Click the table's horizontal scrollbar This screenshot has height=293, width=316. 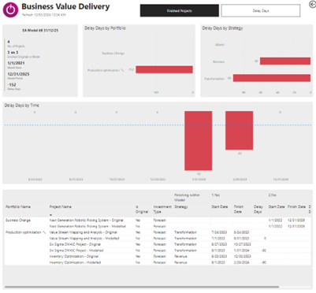[142, 287]
